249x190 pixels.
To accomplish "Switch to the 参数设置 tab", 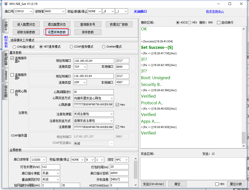I will pyautogui.click(x=5, y=42).
